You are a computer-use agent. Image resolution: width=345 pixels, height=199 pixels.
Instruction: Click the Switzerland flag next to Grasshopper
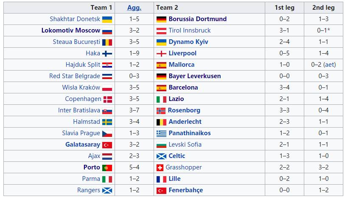(160, 167)
